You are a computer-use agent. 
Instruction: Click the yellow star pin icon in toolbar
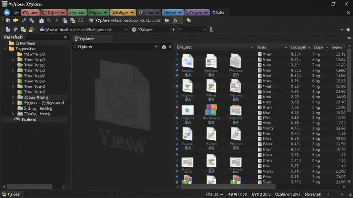(x=175, y=20)
